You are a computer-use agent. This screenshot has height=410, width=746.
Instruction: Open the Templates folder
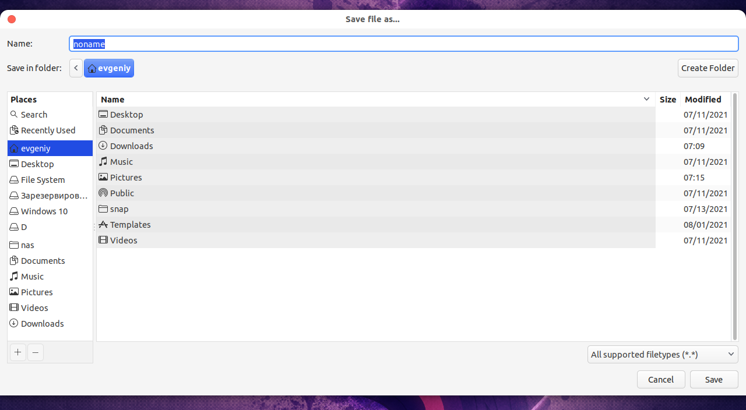click(x=130, y=224)
